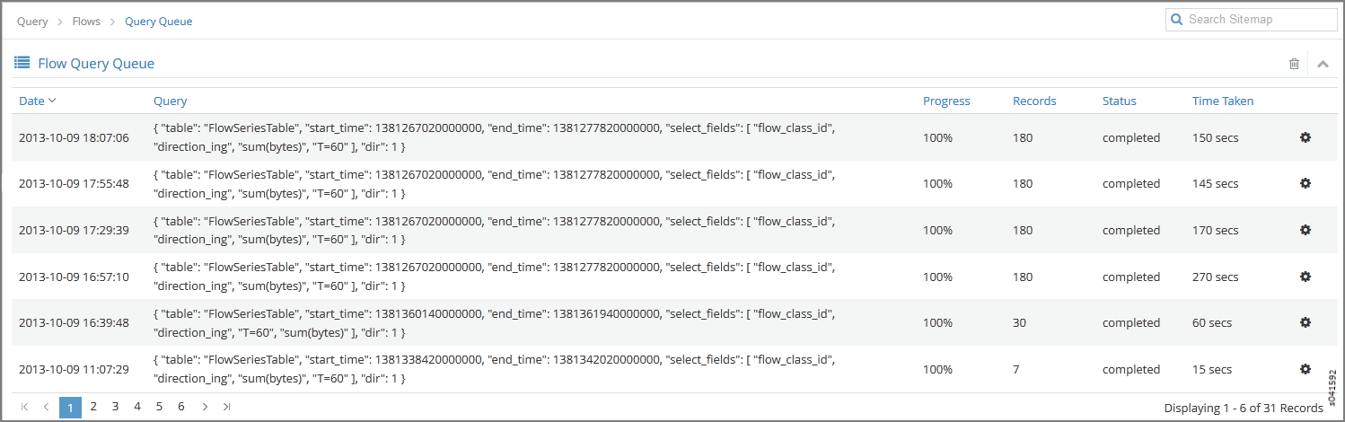Open gear menu for the 17:55:48 query

1305,183
